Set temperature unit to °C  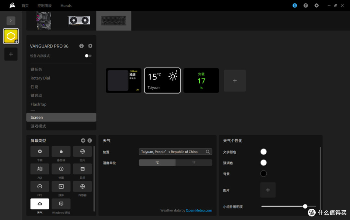157,163
